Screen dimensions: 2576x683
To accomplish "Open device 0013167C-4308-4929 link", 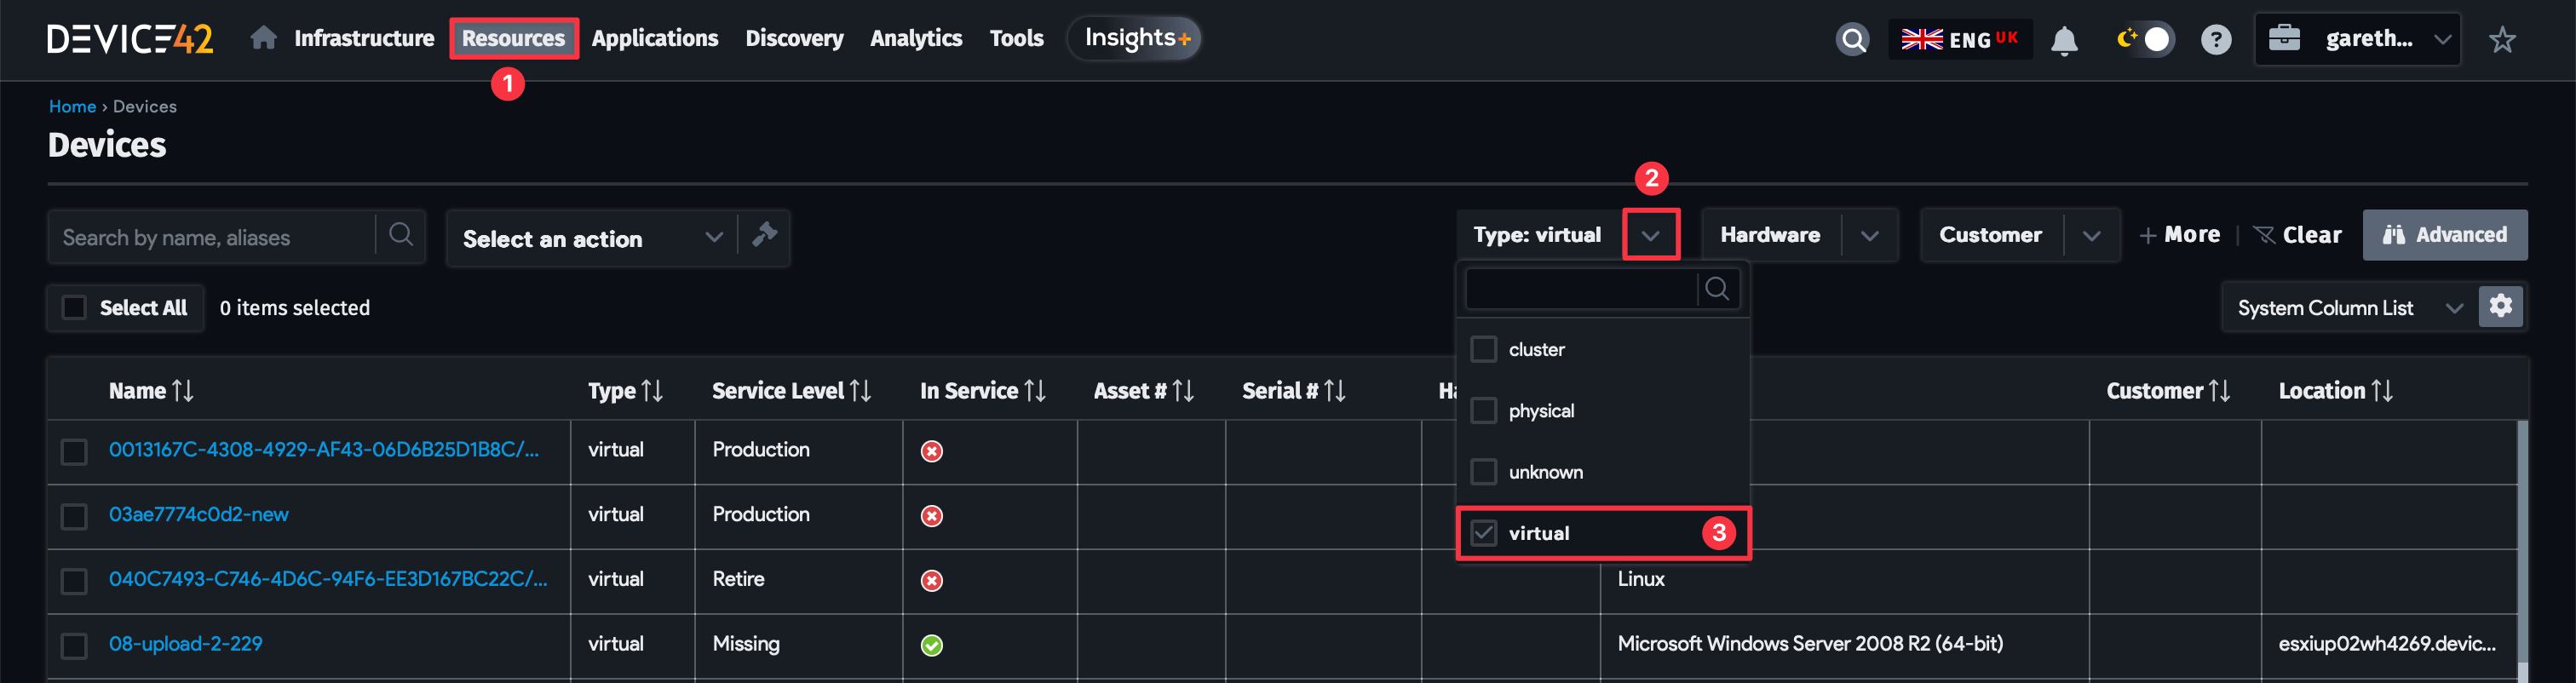I will tap(324, 449).
